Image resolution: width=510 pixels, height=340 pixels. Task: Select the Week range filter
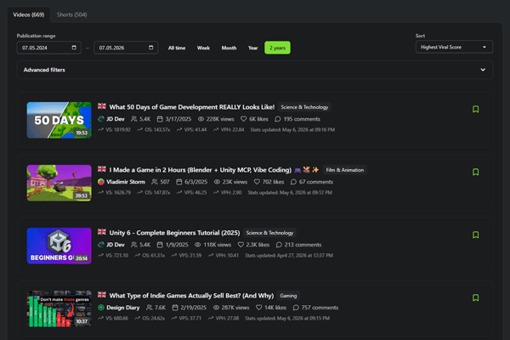[x=203, y=48]
